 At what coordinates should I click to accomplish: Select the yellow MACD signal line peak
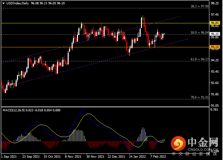[89, 114]
